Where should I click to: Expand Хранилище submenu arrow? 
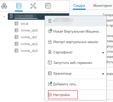tap(103, 74)
